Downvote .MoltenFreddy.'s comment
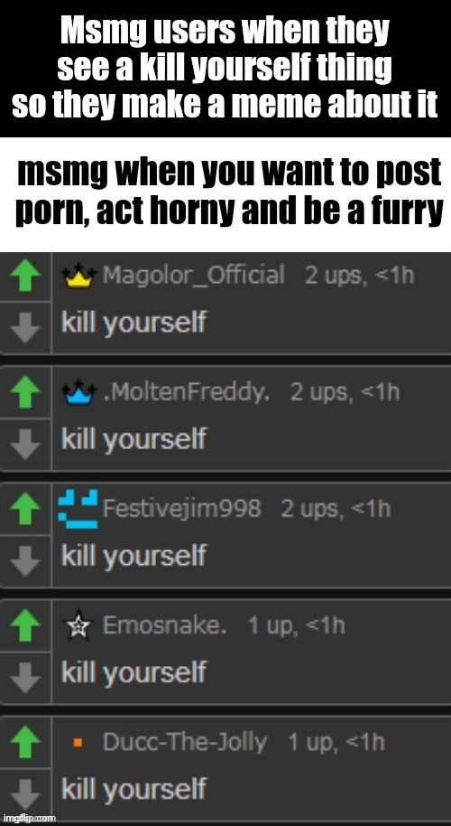The image size is (451, 826). [25, 445]
